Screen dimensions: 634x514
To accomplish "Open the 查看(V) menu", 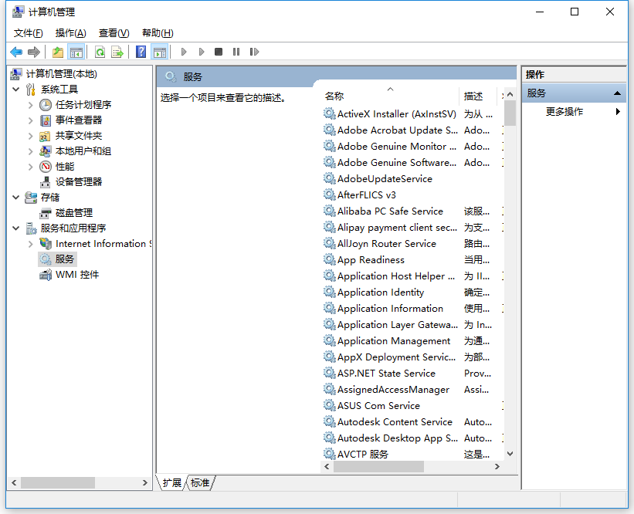I will coord(114,33).
